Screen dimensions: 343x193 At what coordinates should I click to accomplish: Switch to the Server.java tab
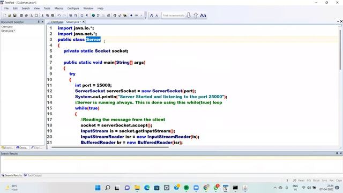tap(73, 22)
